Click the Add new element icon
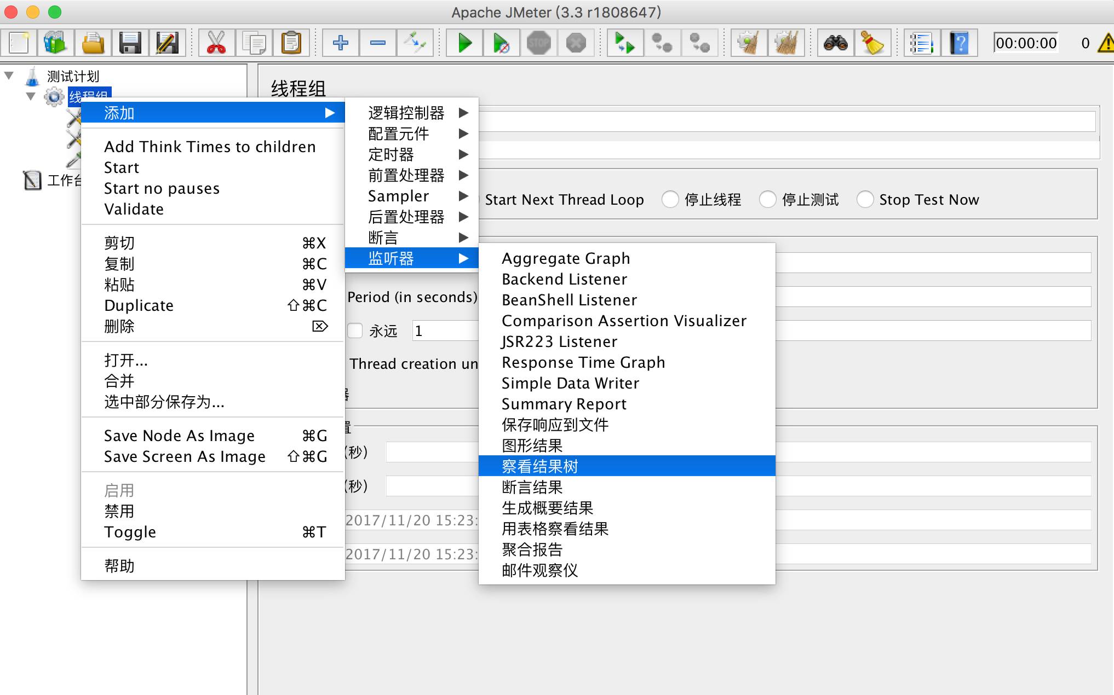 [x=341, y=43]
